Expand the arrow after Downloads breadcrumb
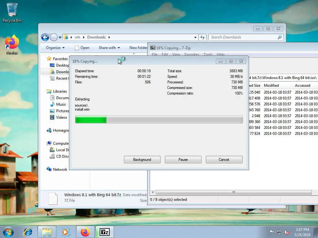The height and width of the screenshot is (238, 318). (x=109, y=37)
